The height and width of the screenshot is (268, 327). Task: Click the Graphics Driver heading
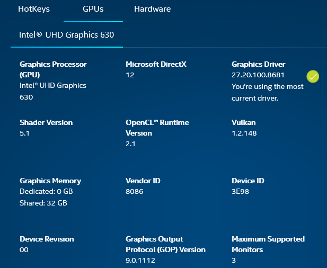259,64
